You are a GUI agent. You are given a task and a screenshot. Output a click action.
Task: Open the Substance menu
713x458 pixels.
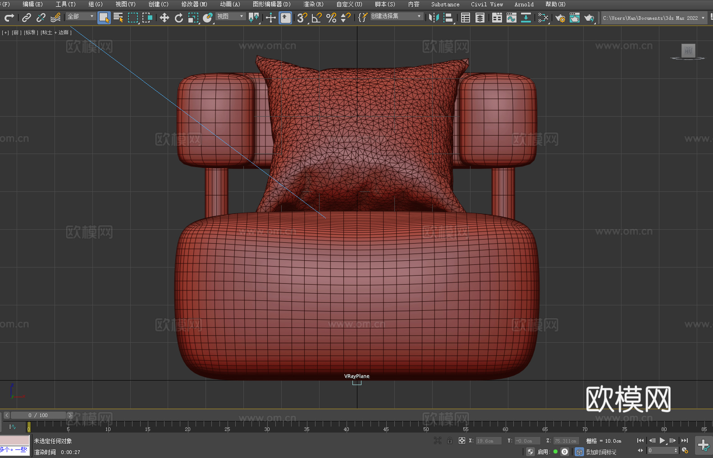point(445,4)
